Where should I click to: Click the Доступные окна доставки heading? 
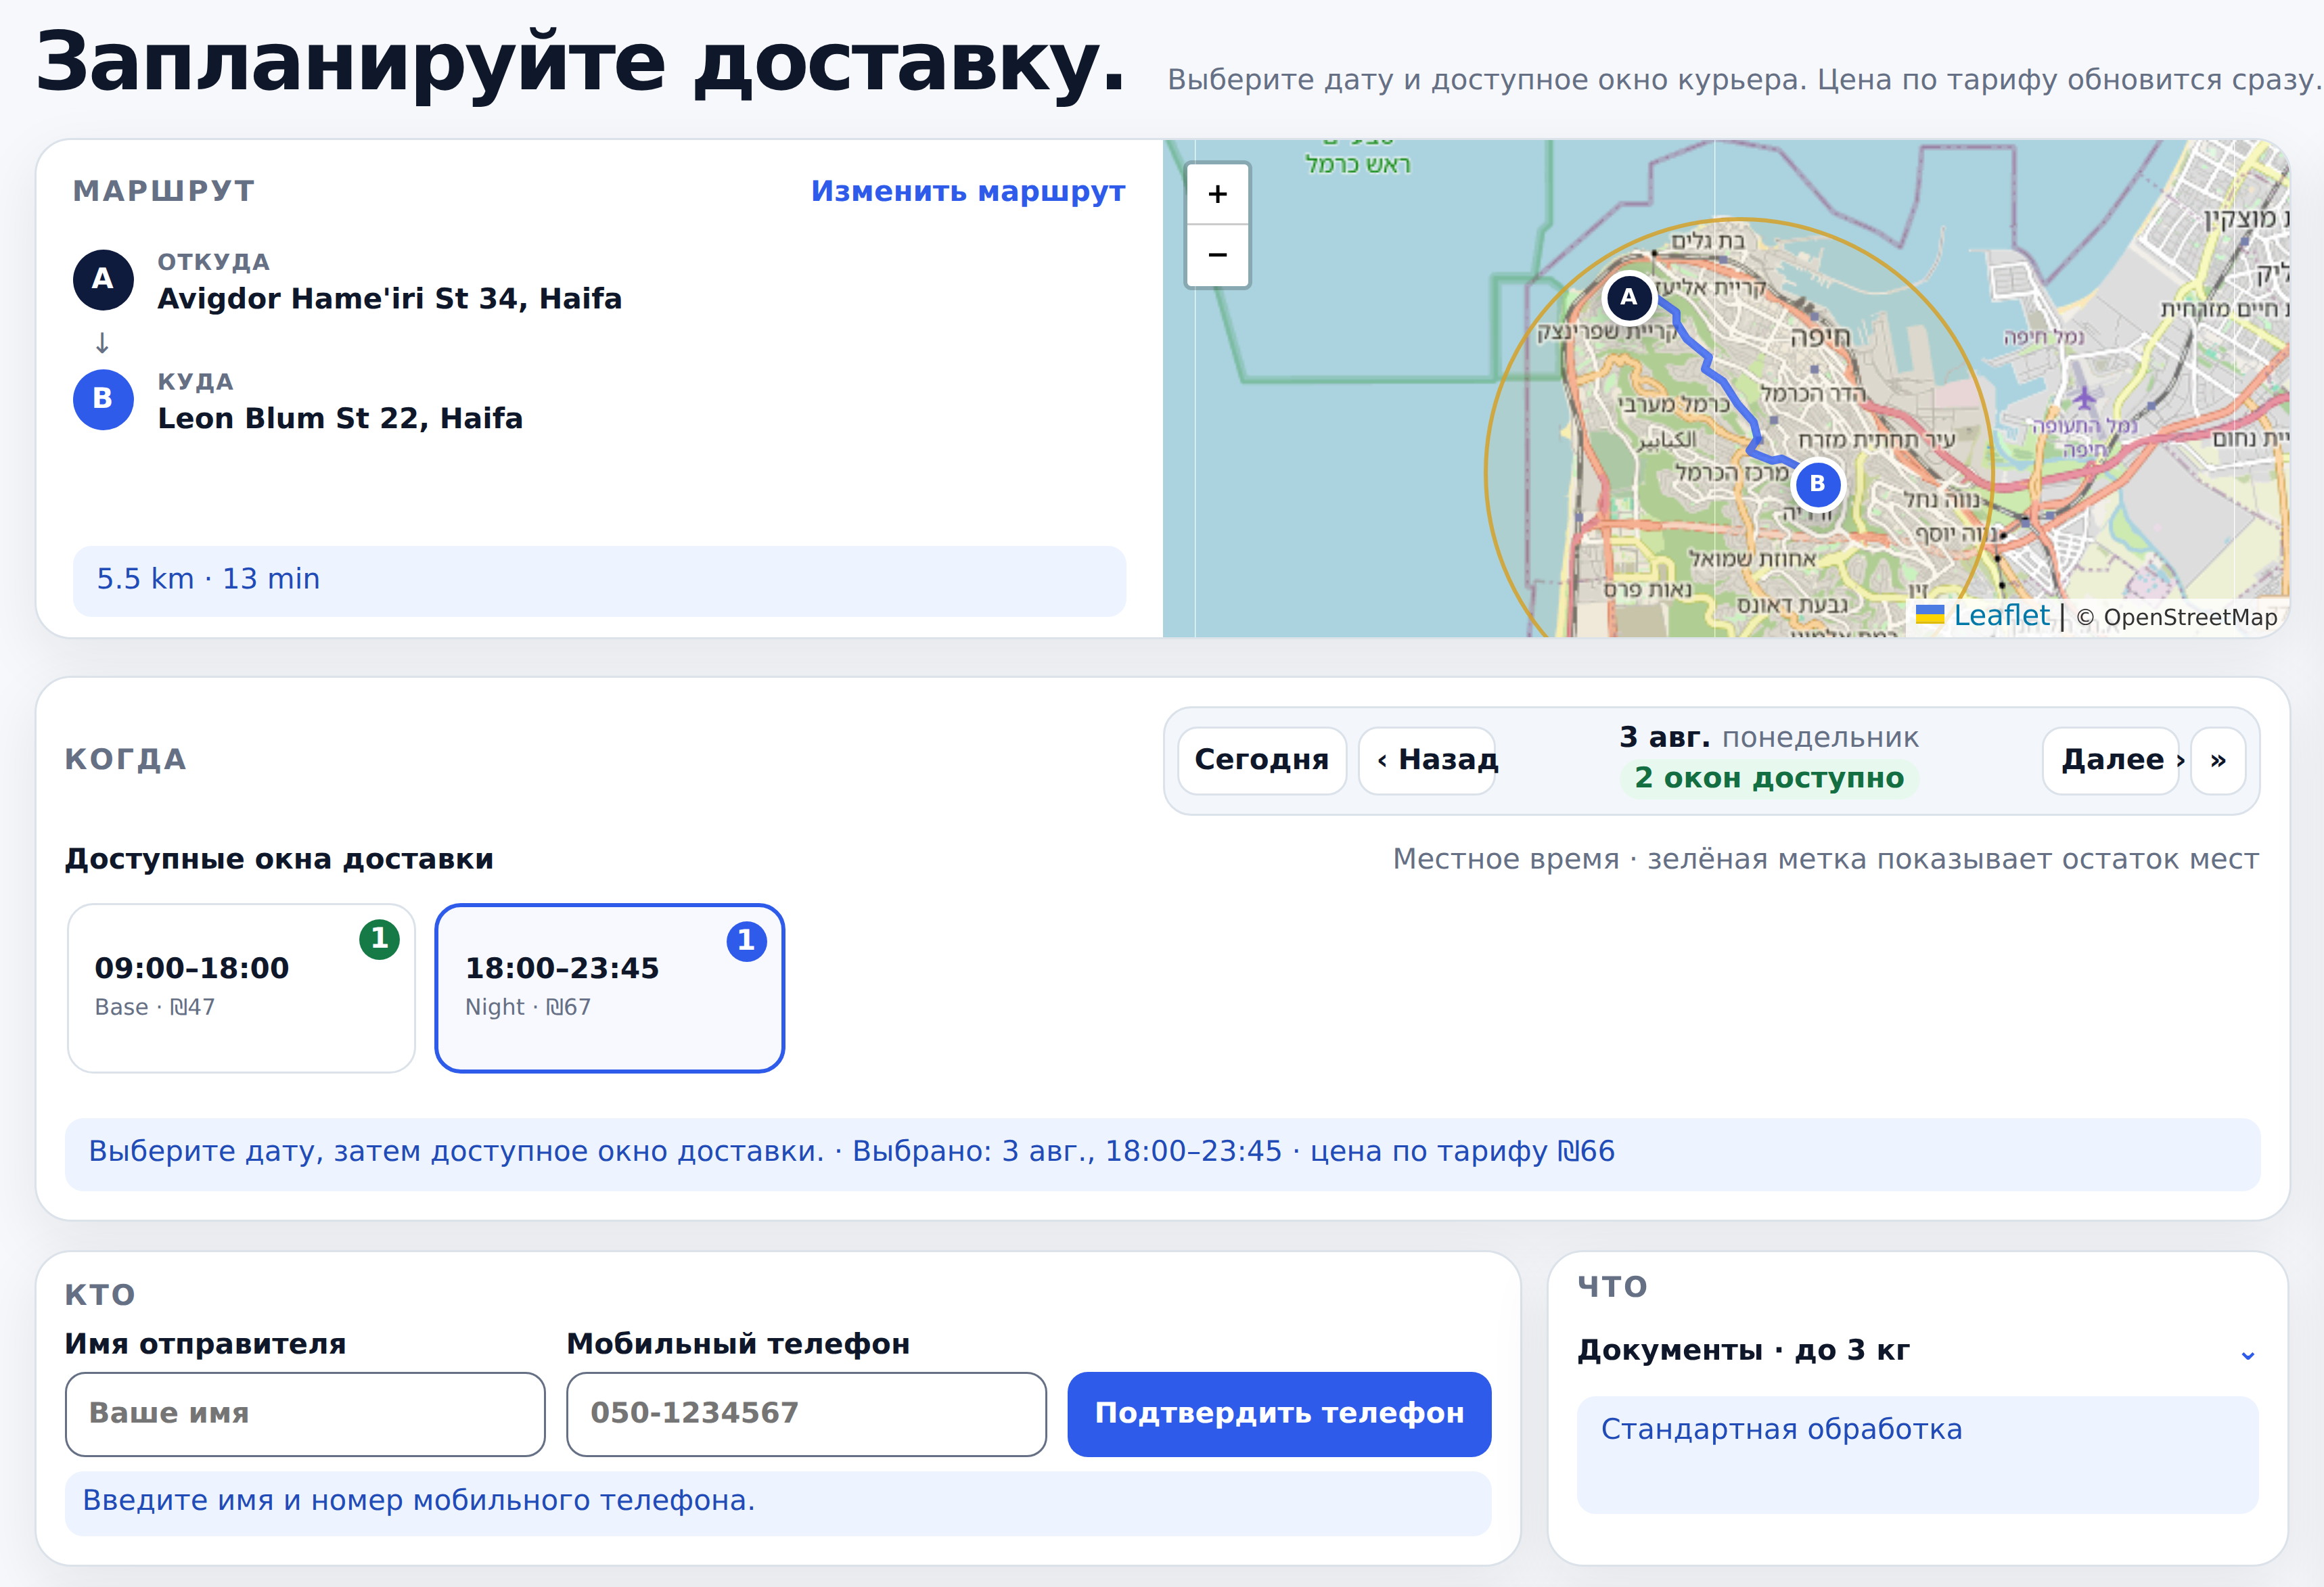[279, 859]
